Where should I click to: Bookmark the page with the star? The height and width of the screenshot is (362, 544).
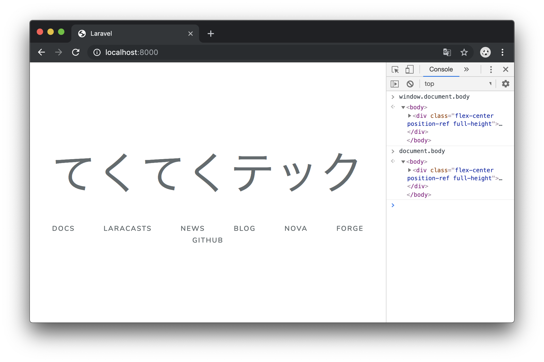point(464,52)
